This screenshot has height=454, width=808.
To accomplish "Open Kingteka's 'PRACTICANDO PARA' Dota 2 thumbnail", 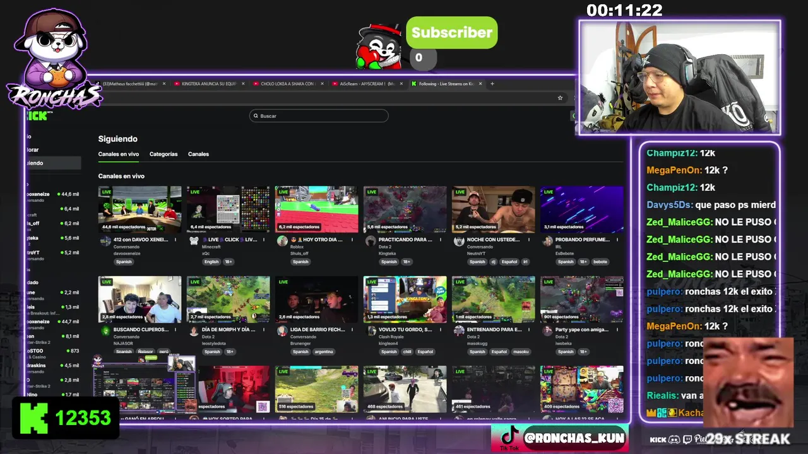I will 405,209.
